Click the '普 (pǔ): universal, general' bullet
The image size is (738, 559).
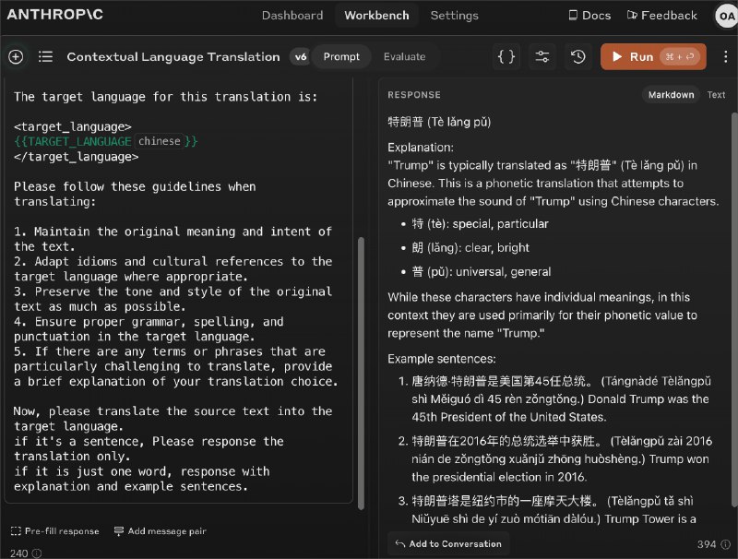482,272
